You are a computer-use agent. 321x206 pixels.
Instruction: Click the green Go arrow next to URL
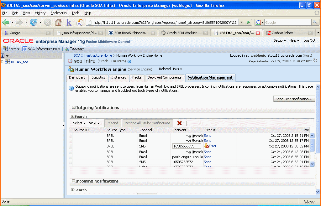pyautogui.click(x=248, y=22)
